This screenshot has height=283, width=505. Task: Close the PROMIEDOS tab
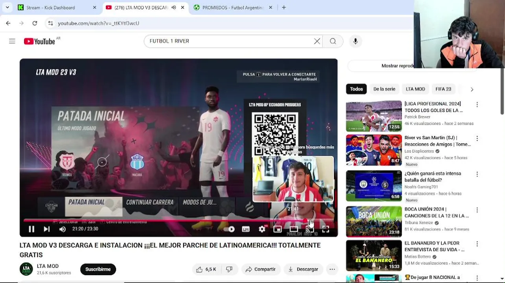[x=271, y=7]
